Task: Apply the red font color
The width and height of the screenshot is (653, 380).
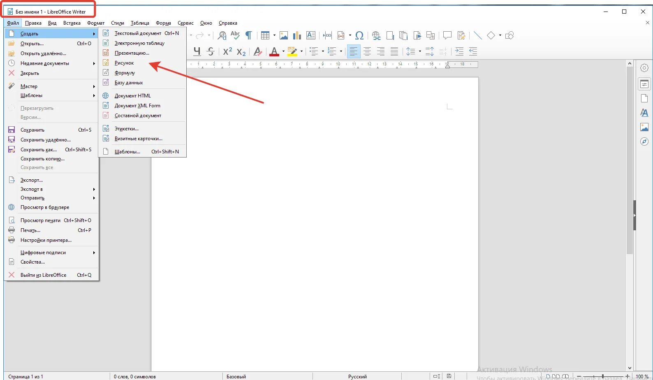Action: coord(274,51)
